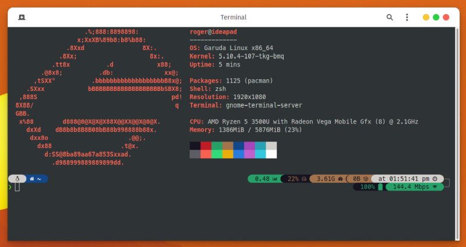Click the white swatch in bottom row
The image size is (466, 247).
pyautogui.click(x=271, y=154)
